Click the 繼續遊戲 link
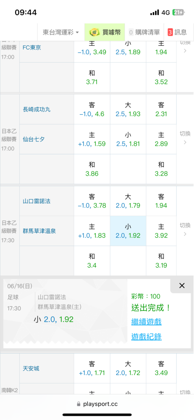Image resolution: width=194 pixels, height=420 pixels. [146, 322]
